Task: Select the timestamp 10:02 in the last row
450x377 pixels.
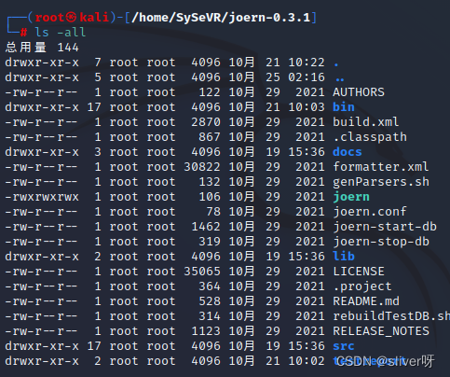Action: 307,361
